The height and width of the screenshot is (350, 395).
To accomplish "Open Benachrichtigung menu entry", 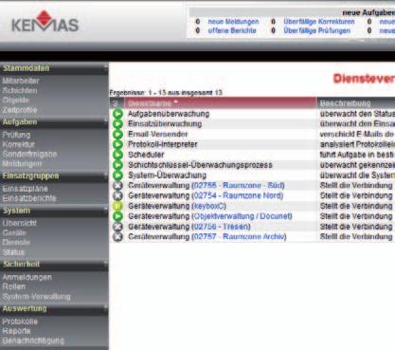I will [33, 341].
